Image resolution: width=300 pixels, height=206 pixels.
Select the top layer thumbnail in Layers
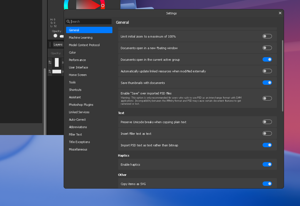click(57, 62)
